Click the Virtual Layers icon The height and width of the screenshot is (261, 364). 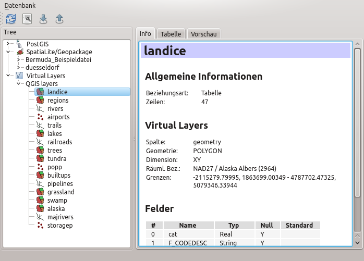[20, 76]
